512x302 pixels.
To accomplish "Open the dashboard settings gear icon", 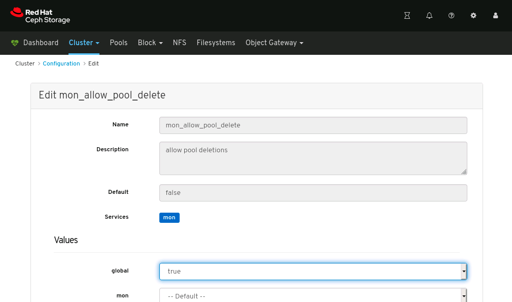I will (x=473, y=15).
